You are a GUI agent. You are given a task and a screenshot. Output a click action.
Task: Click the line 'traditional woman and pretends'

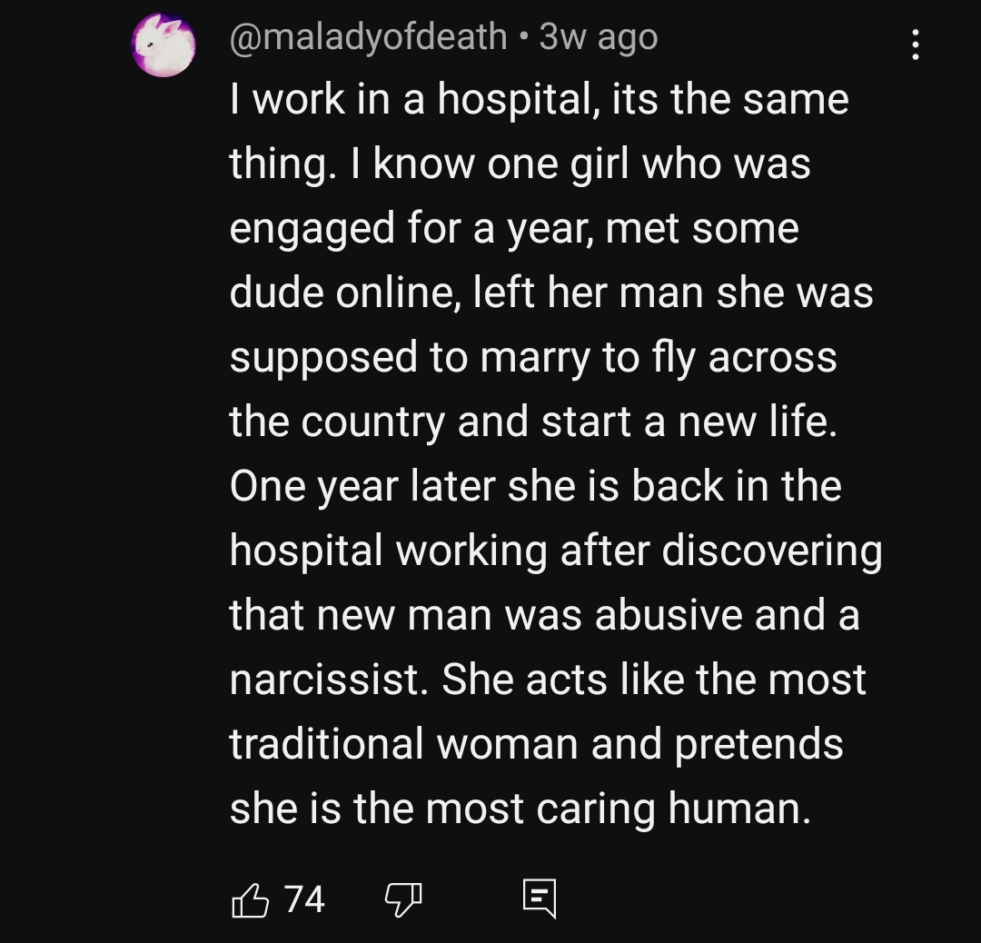click(x=536, y=745)
